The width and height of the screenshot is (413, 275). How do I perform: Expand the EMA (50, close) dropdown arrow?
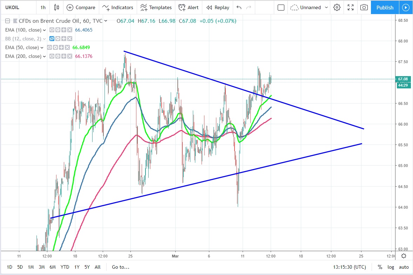point(42,48)
